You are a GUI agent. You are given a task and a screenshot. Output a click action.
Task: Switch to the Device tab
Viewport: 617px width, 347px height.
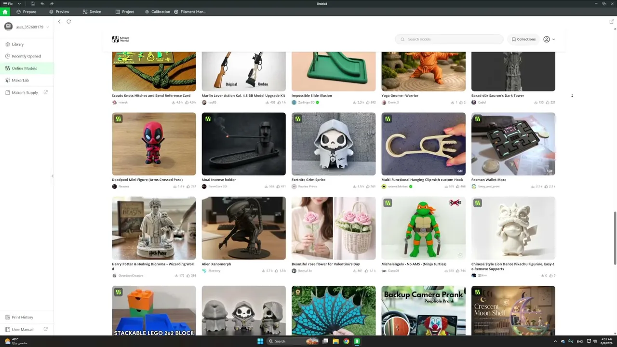coord(92,12)
